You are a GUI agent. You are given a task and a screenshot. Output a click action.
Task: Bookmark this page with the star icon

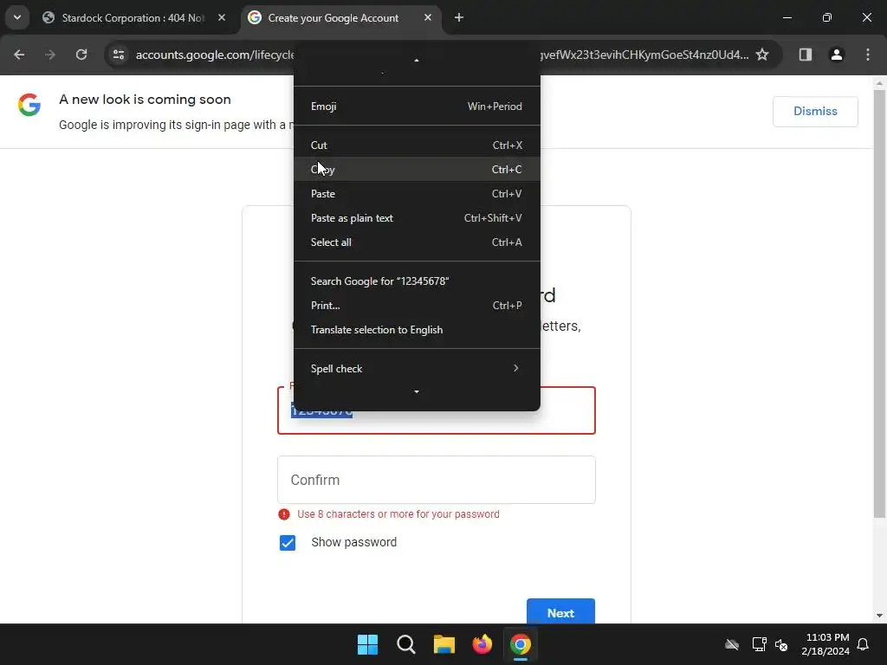(x=762, y=55)
